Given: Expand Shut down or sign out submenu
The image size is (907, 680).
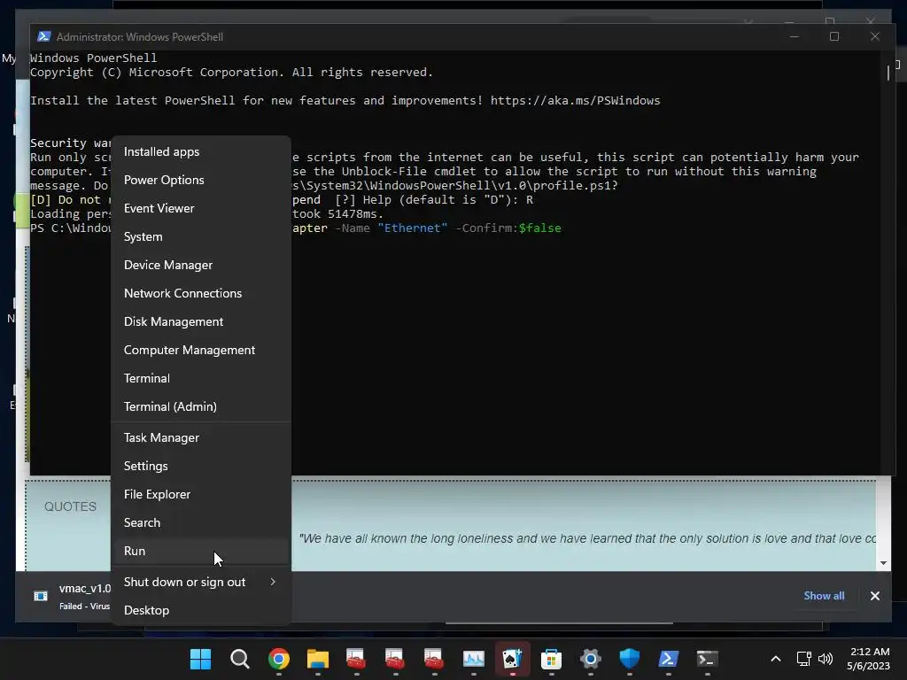Looking at the screenshot, I should click(201, 582).
